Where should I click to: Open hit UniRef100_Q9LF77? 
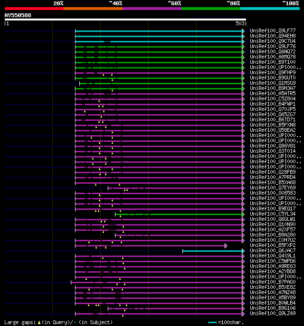[x=273, y=31]
